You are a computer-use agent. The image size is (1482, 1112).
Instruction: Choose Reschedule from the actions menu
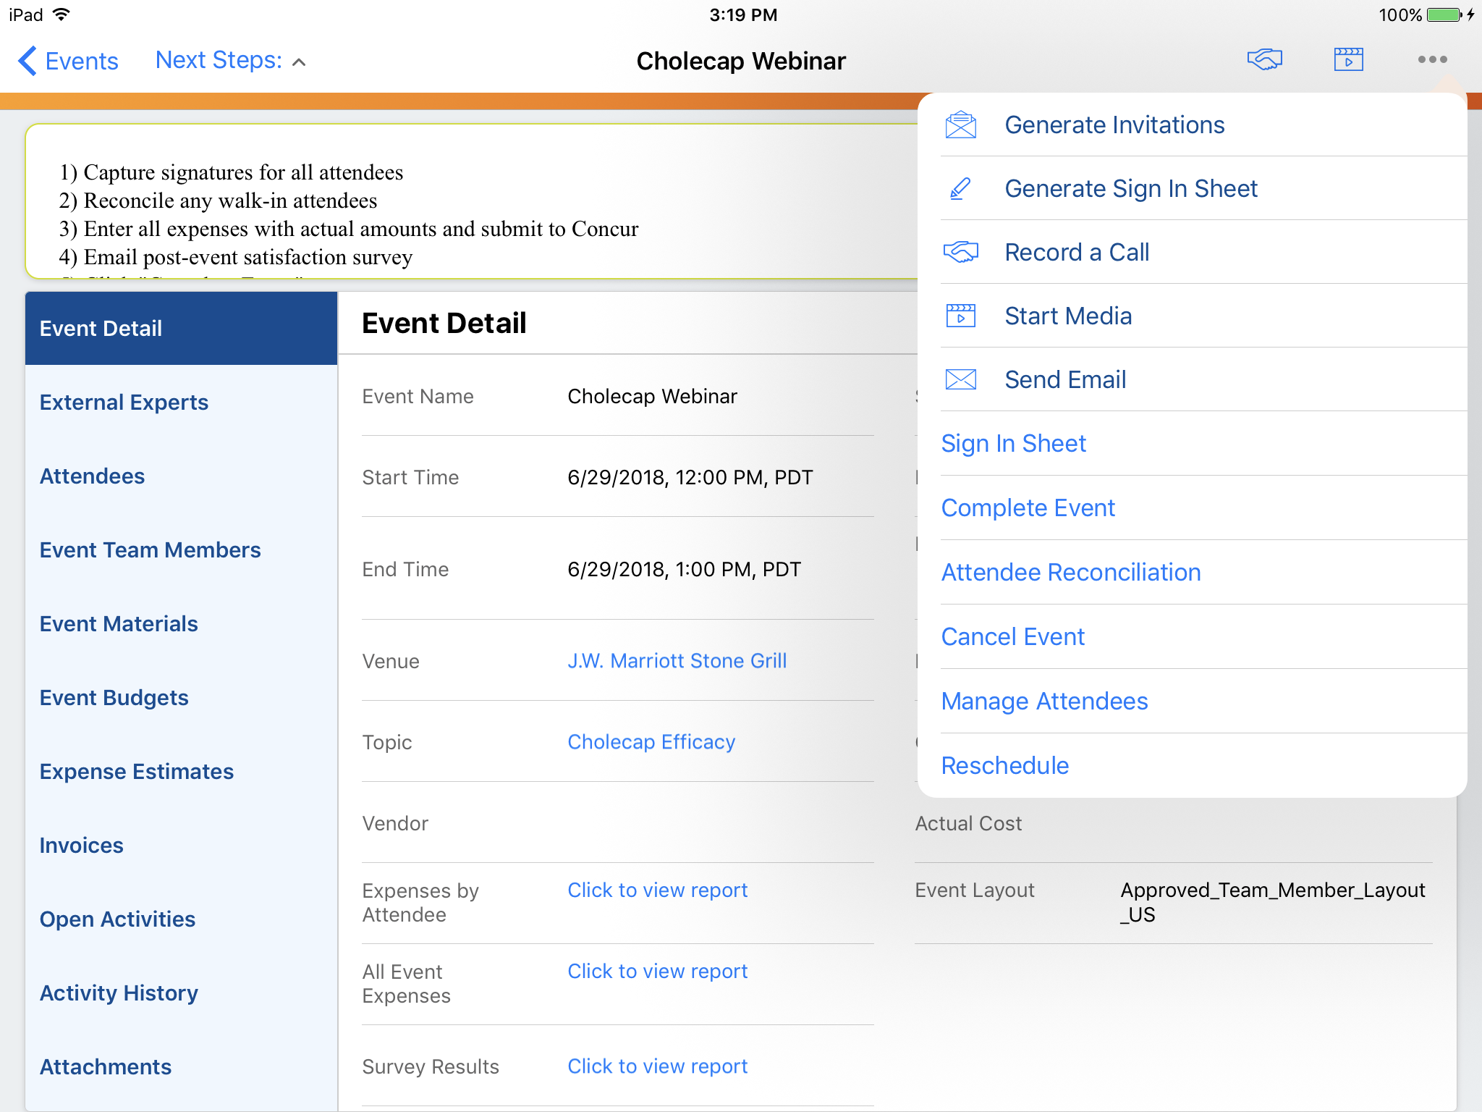(x=1004, y=765)
